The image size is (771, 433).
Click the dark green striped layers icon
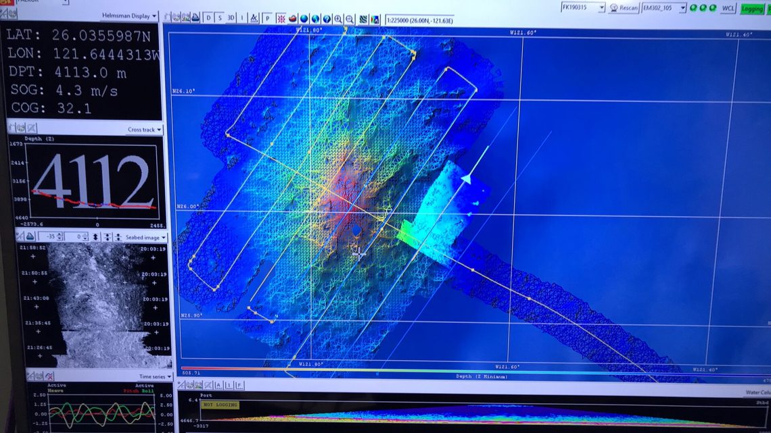[363, 20]
